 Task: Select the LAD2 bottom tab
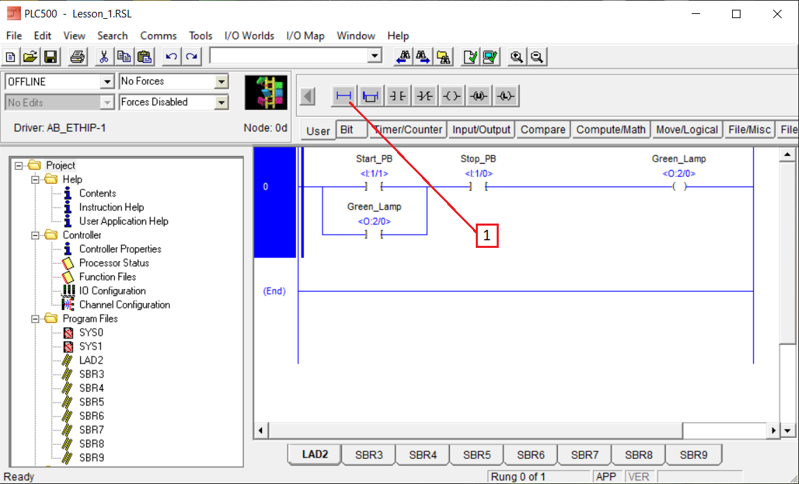point(315,454)
